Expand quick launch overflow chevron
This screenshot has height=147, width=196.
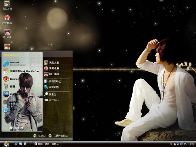30,143
